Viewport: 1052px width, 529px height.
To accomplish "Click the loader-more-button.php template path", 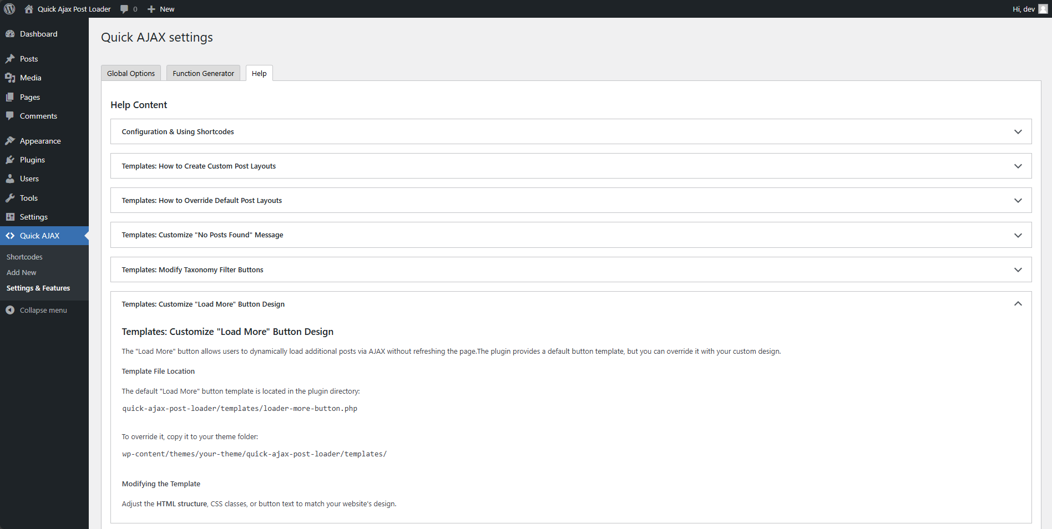I will 240,409.
